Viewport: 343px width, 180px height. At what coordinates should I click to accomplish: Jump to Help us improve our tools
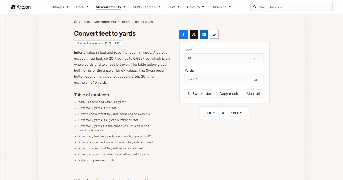(96, 160)
